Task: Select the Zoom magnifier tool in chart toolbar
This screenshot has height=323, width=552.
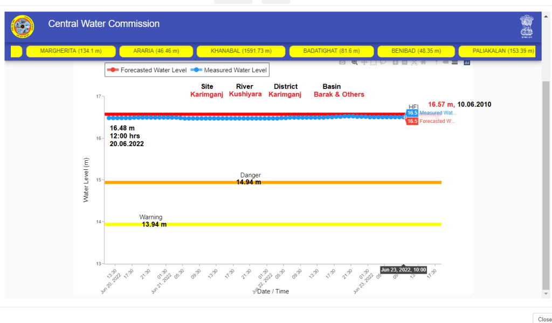Action: 355,63
